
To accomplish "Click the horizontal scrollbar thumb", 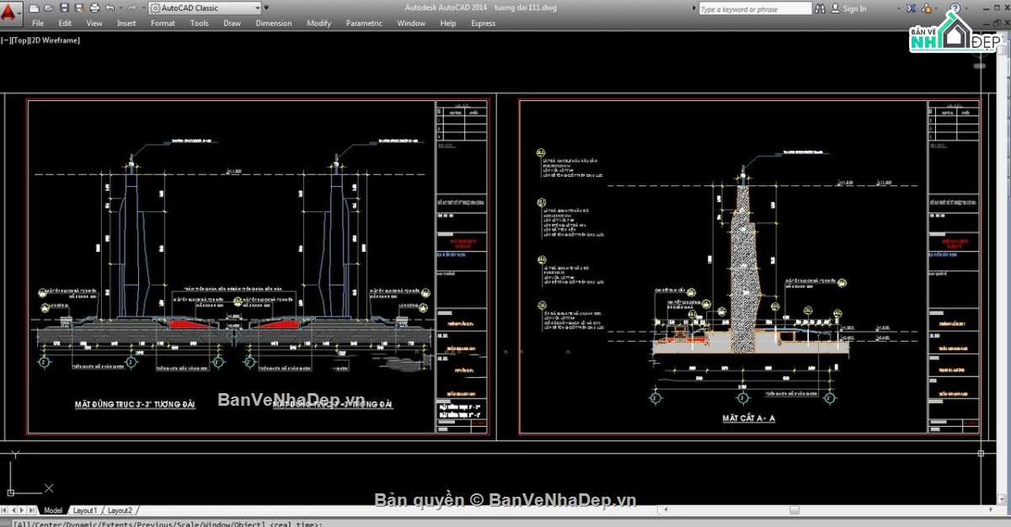I will (x=794, y=510).
